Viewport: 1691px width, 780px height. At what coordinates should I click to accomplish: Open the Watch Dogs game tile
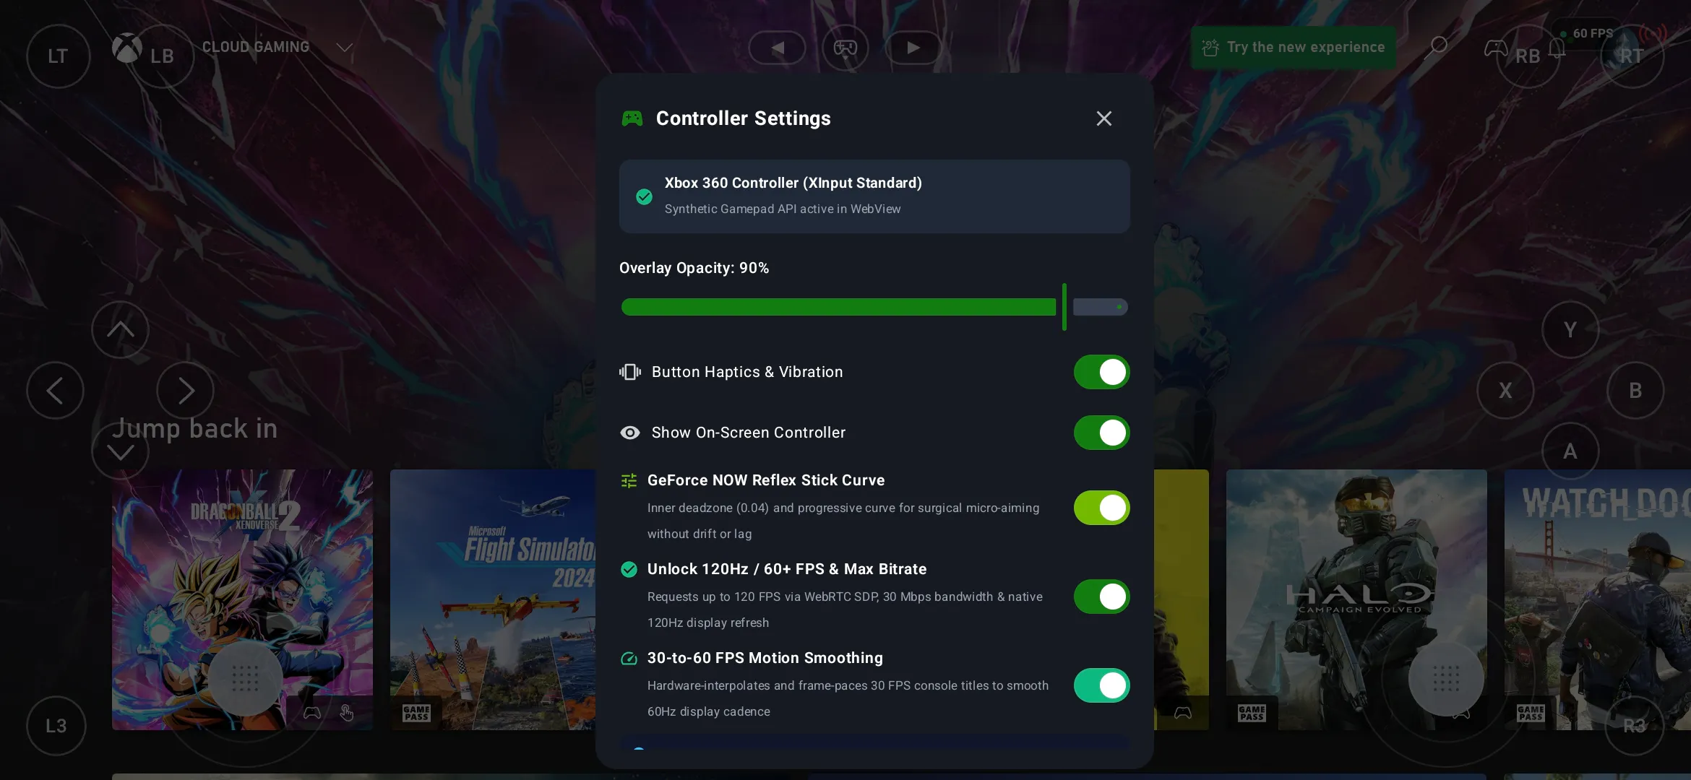click(1598, 599)
